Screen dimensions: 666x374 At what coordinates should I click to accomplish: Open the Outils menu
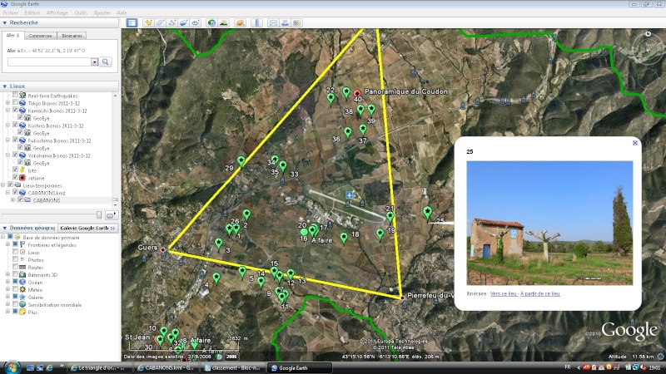point(81,12)
